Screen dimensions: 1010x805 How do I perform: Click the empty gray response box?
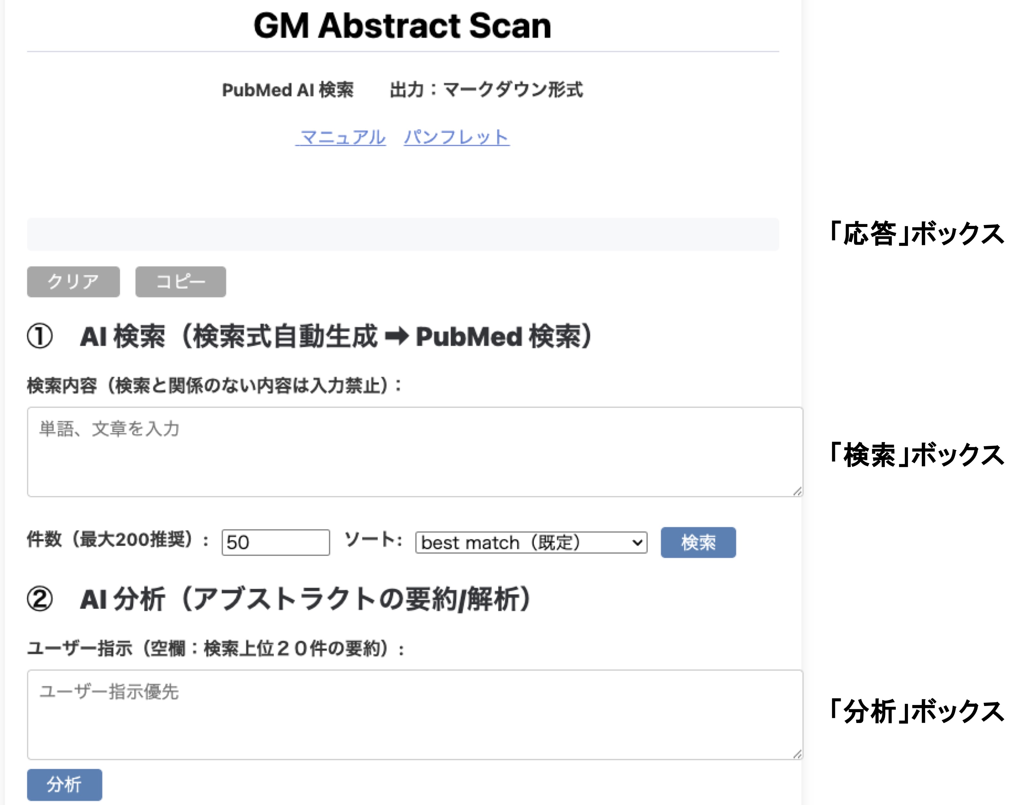[403, 234]
